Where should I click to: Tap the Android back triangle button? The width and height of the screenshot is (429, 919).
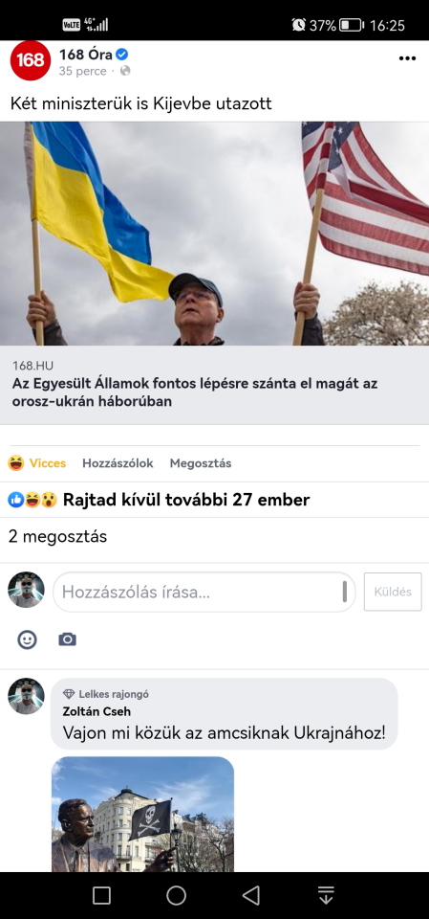tap(251, 895)
